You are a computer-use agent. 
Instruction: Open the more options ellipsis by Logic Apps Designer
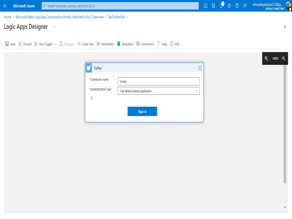[x=54, y=27]
